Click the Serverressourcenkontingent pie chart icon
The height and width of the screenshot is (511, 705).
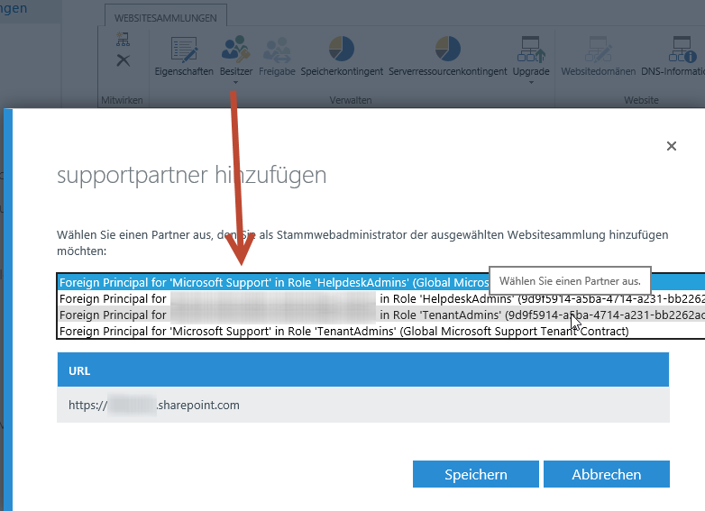(x=448, y=49)
